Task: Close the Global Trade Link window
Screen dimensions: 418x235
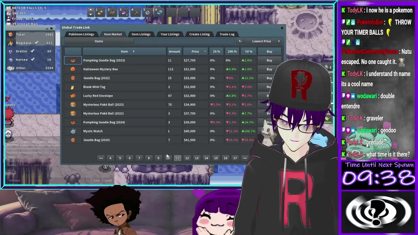Action: point(282,28)
